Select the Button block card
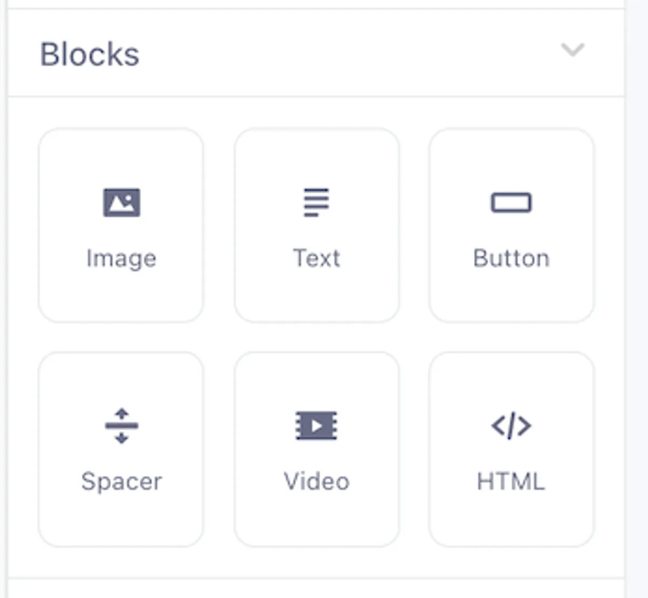Image resolution: width=648 pixels, height=598 pixels. [x=511, y=225]
